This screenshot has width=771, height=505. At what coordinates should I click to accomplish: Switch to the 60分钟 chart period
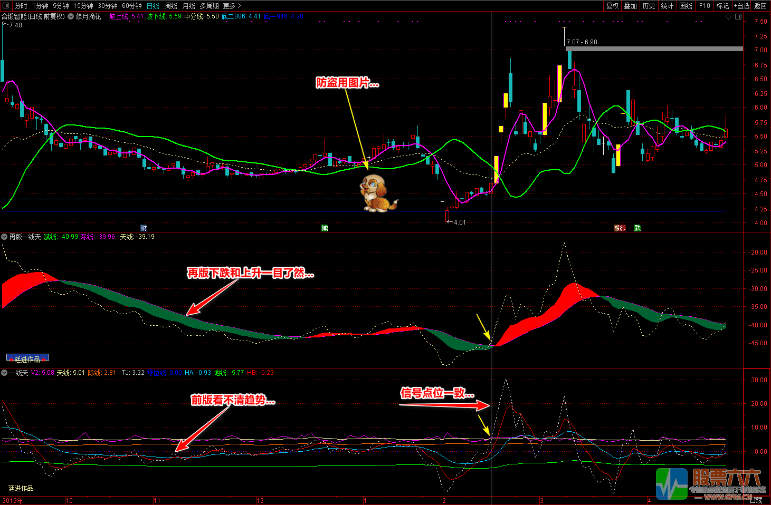pyautogui.click(x=131, y=6)
